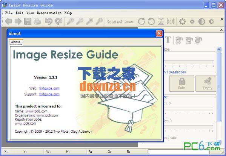
Task: Click the Redo toolbar icon
Action: [58, 21]
